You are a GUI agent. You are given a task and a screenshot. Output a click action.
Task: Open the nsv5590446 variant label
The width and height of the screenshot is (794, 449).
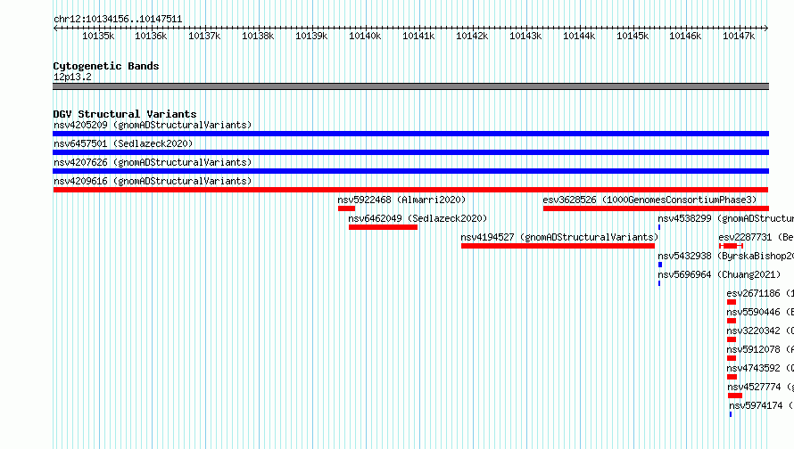tap(760, 312)
